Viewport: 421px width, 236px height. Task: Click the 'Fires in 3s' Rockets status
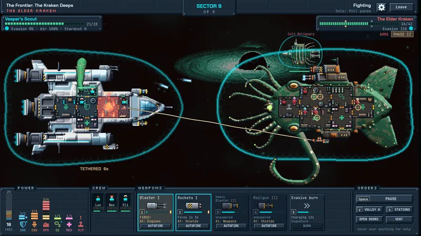pyautogui.click(x=188, y=217)
